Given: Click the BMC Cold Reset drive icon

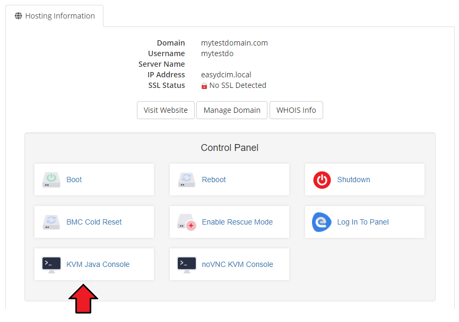Looking at the screenshot, I should click(51, 222).
